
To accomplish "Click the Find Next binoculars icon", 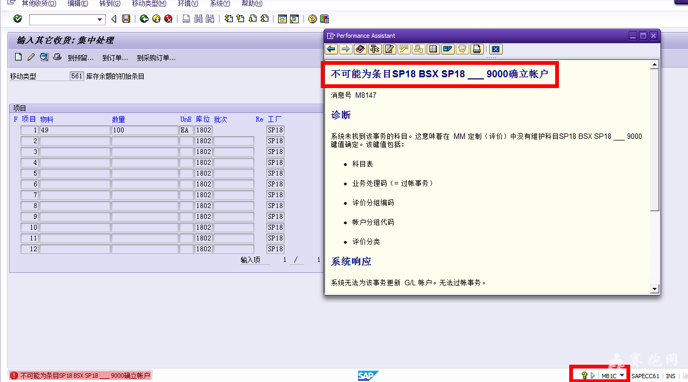I will [211, 19].
